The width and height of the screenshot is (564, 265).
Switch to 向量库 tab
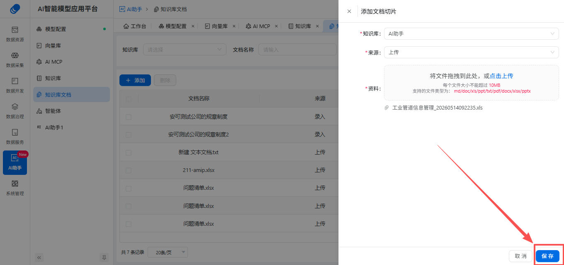(216, 26)
